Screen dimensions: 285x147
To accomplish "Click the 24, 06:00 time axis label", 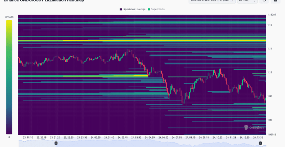I will (x=163, y=138).
